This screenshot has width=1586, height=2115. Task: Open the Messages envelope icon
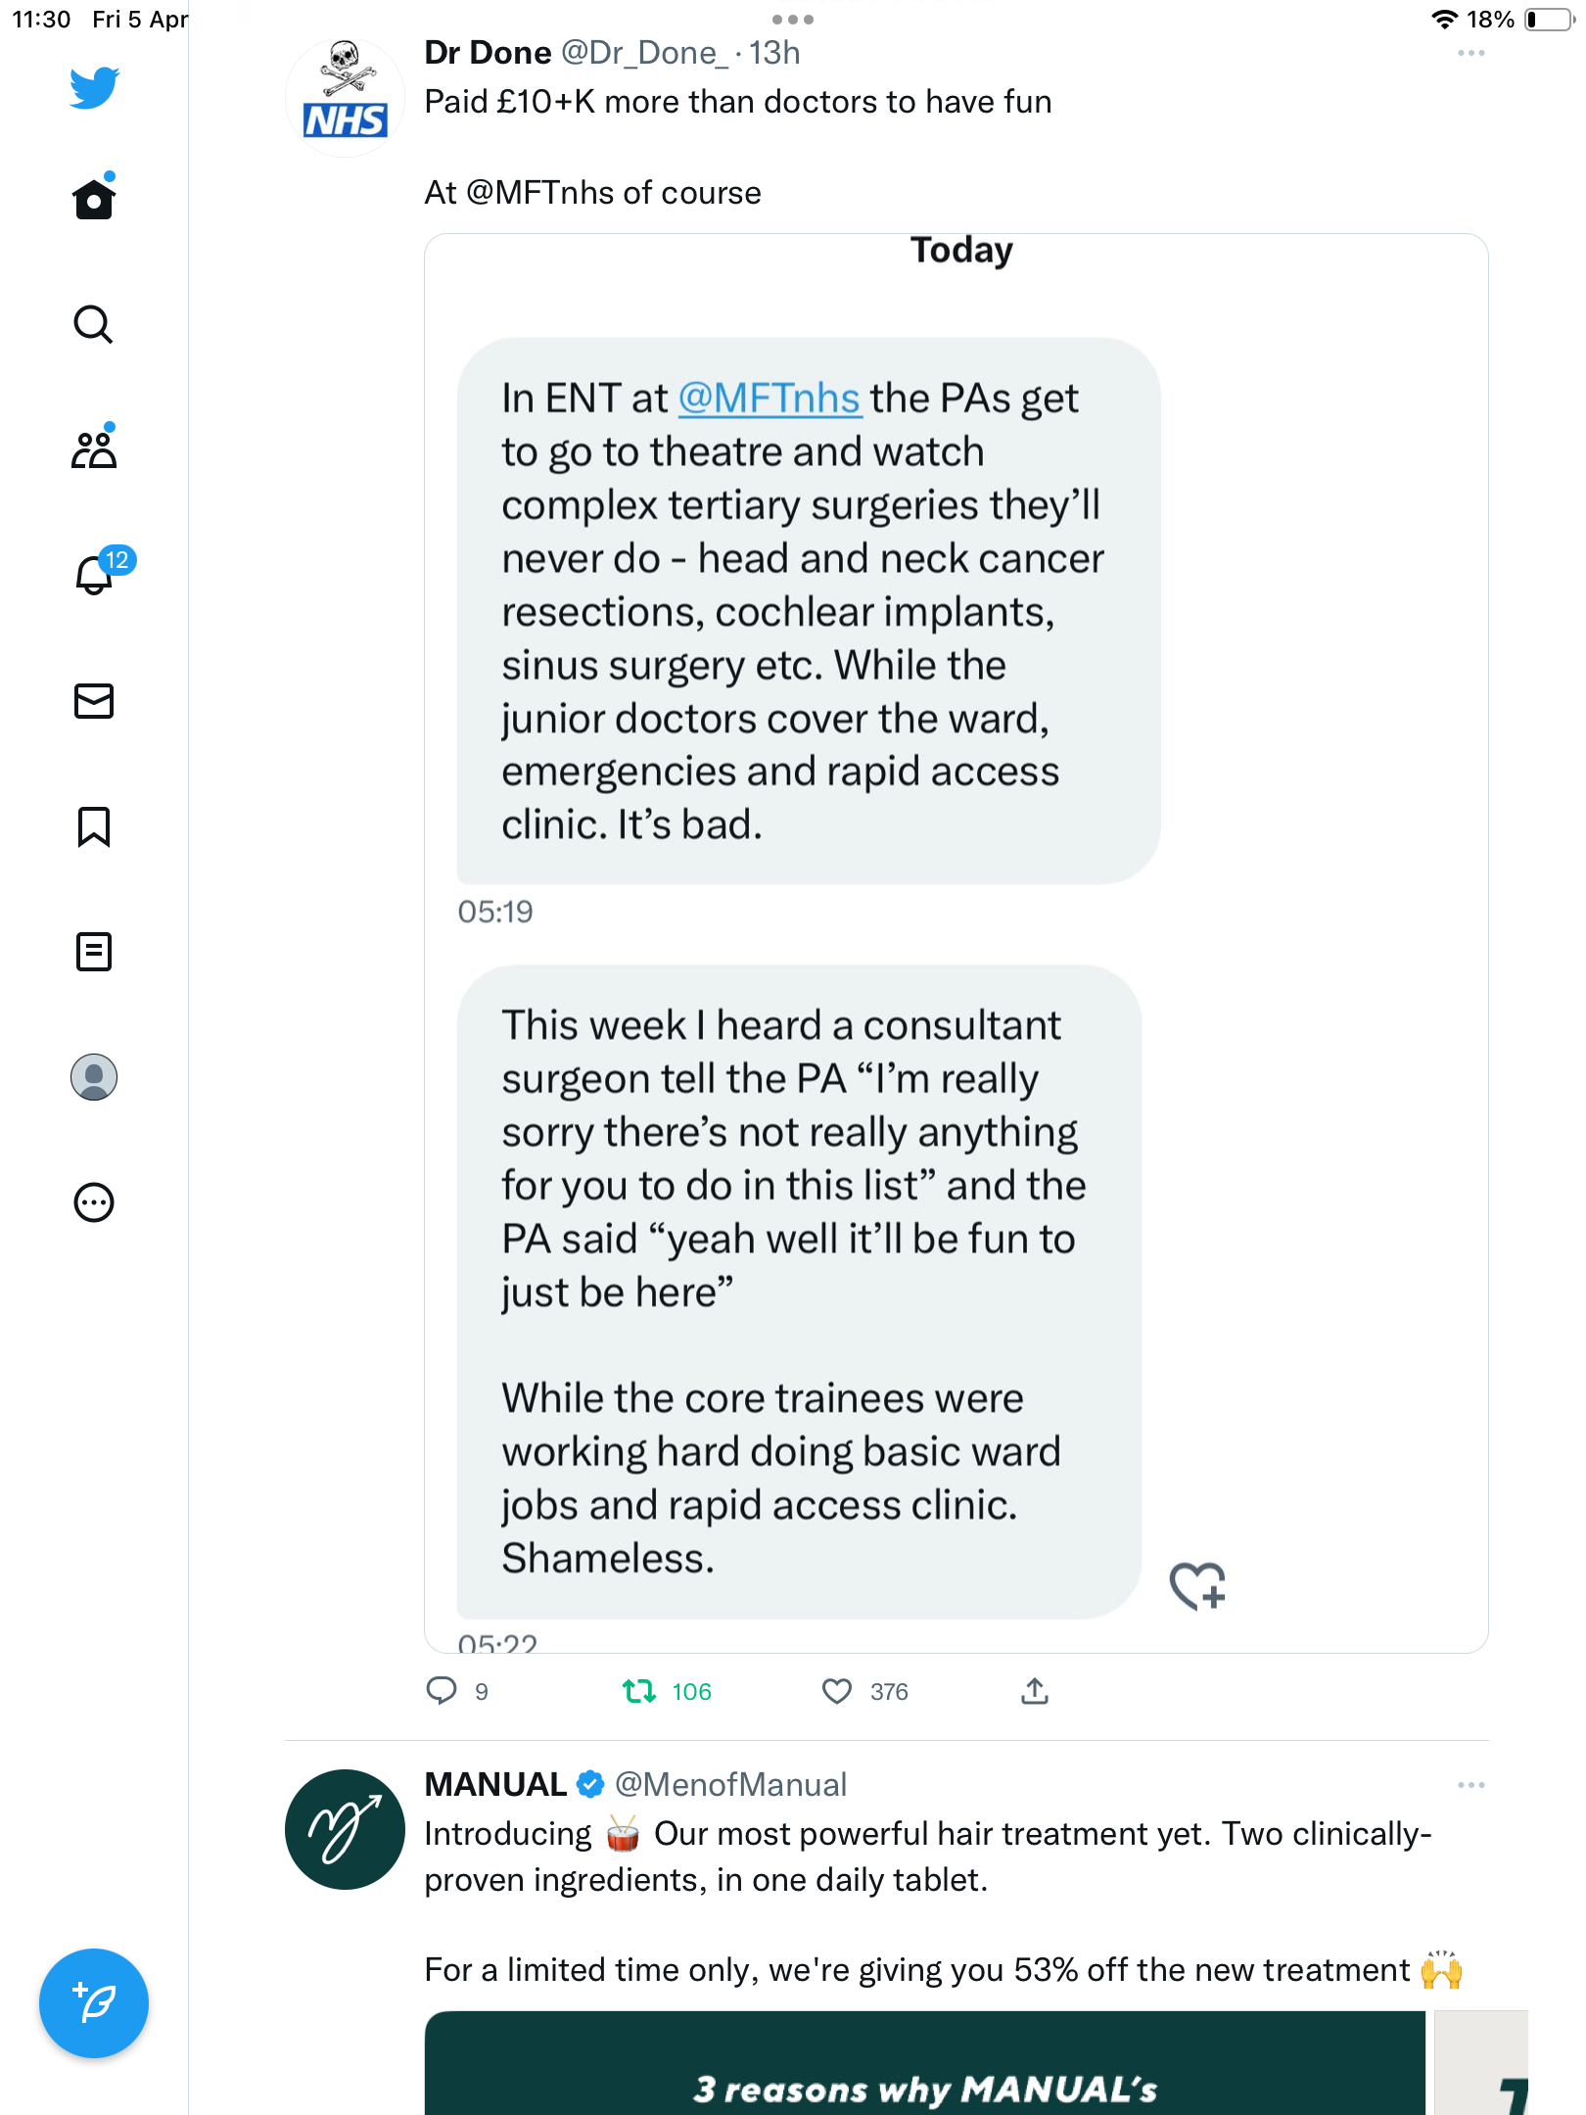click(x=94, y=701)
